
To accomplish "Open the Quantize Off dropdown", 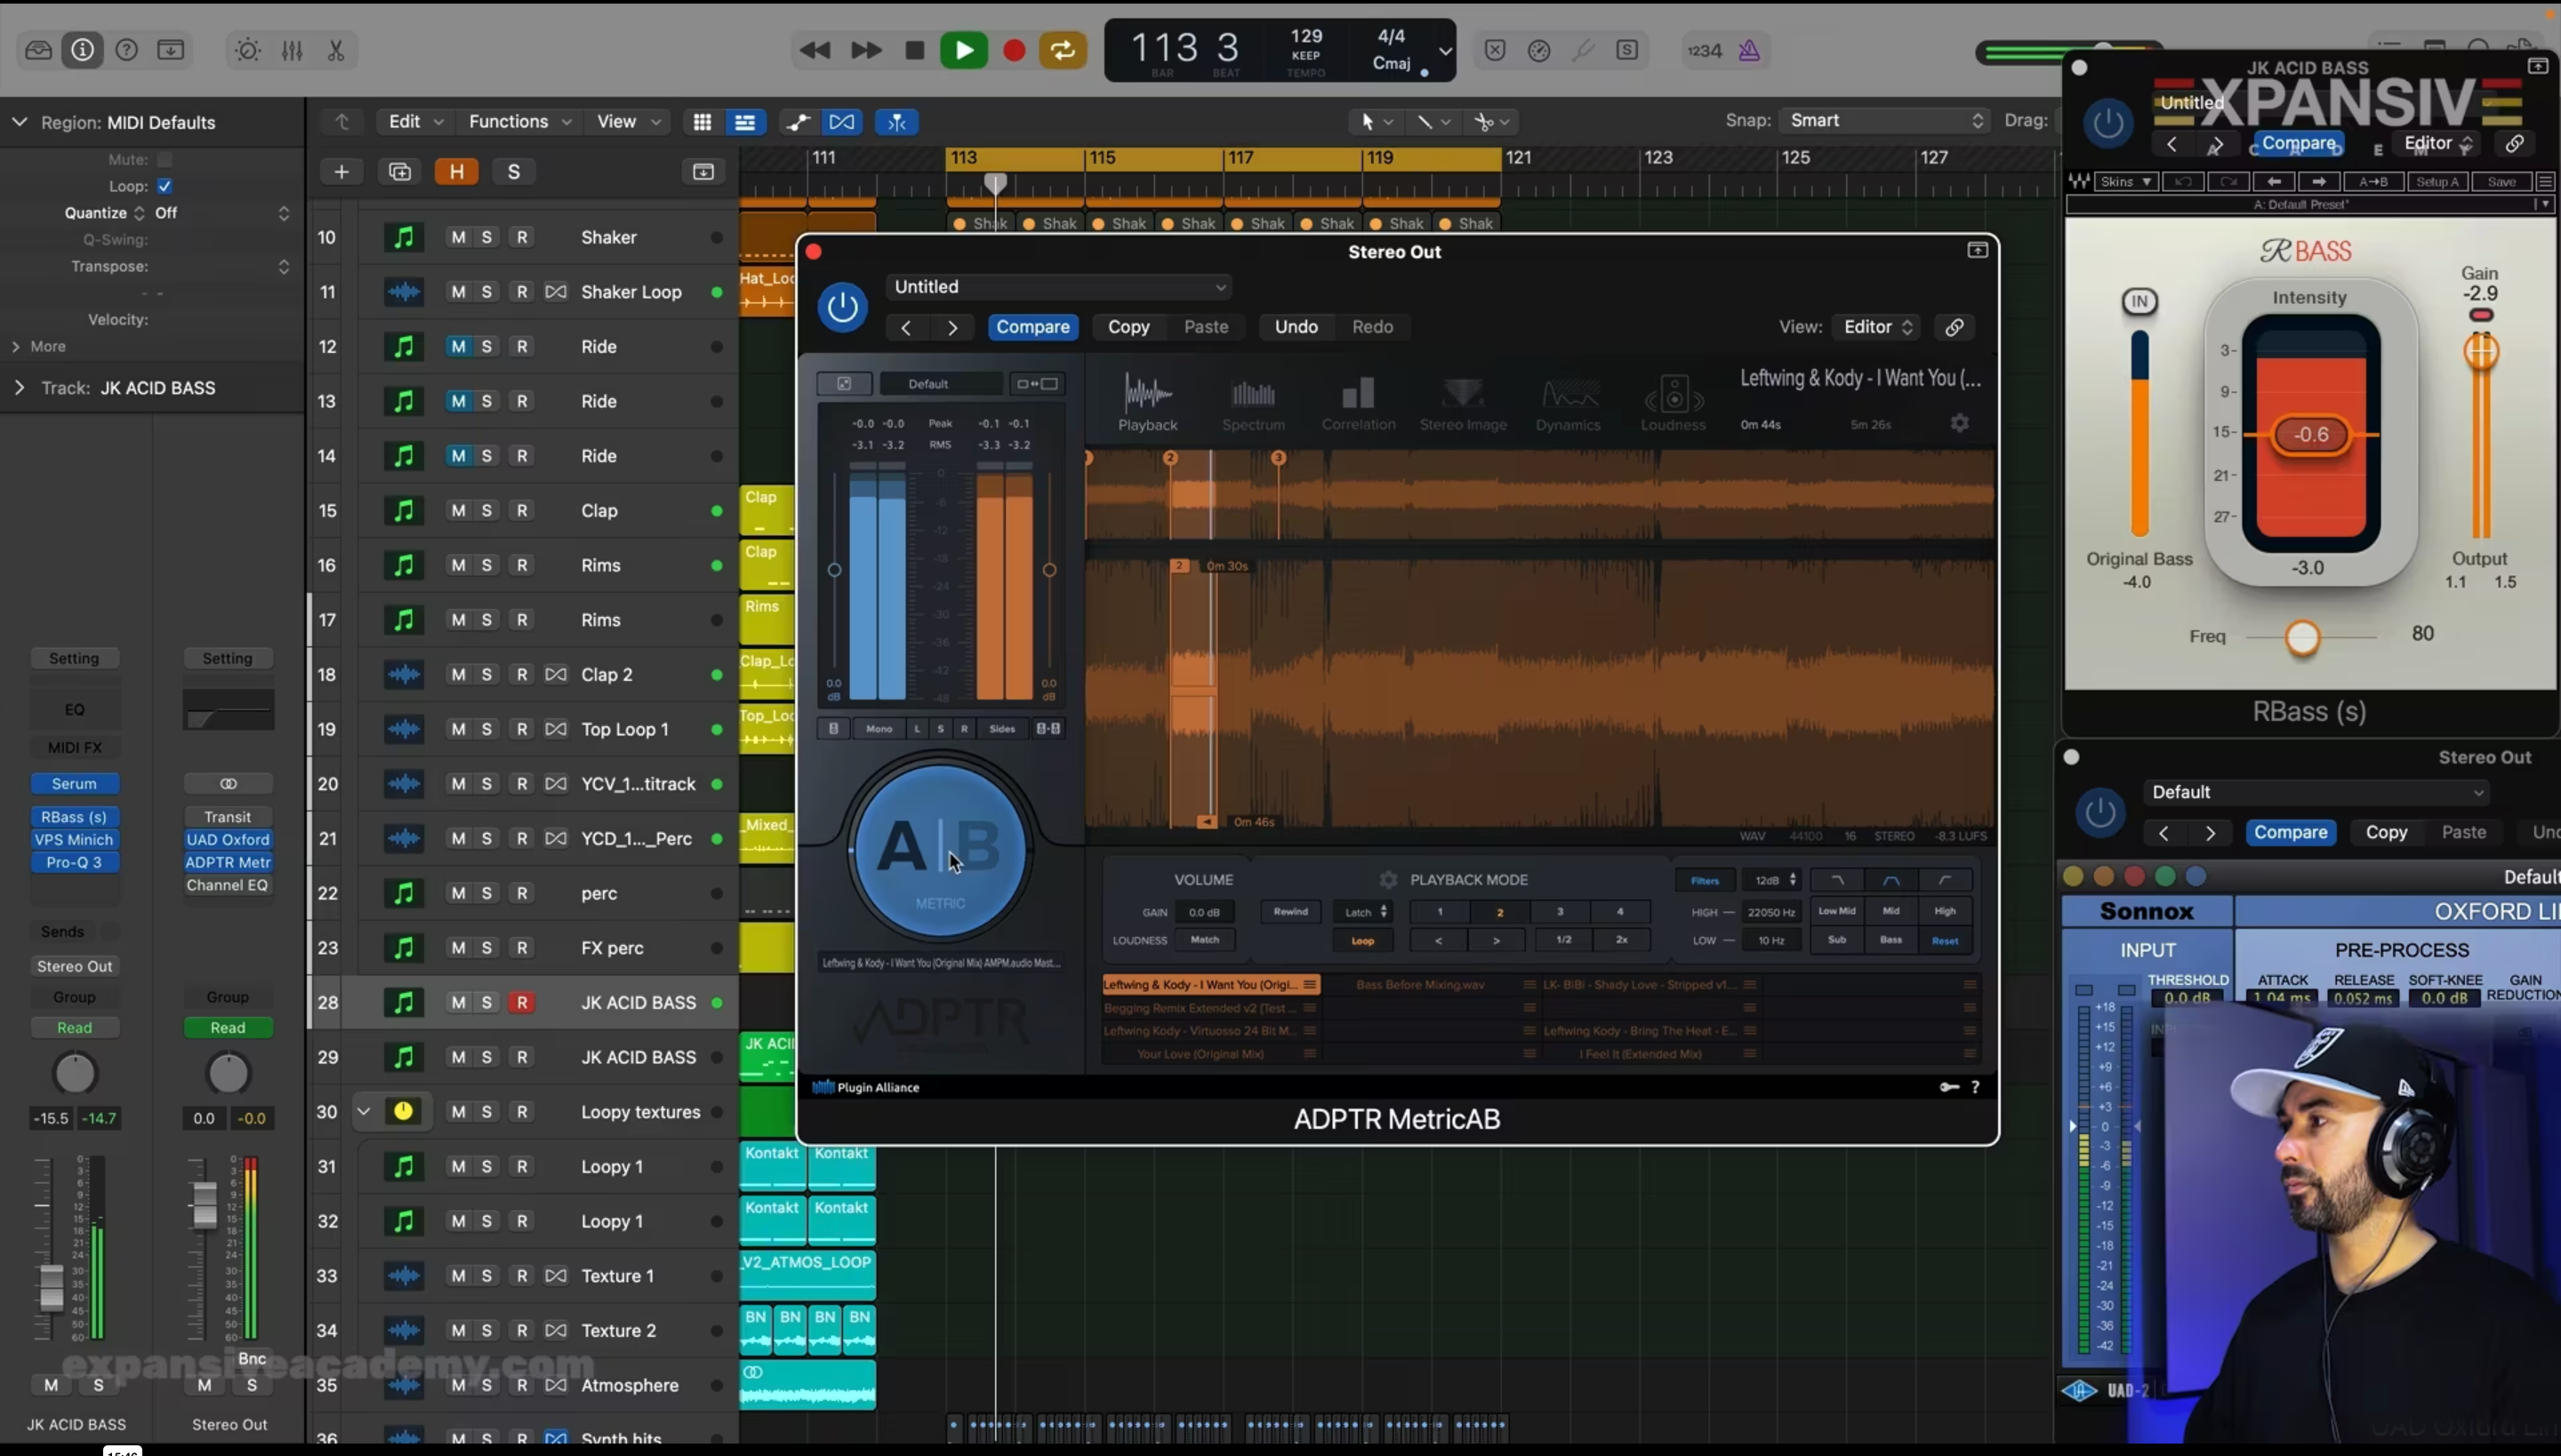I will pos(222,213).
